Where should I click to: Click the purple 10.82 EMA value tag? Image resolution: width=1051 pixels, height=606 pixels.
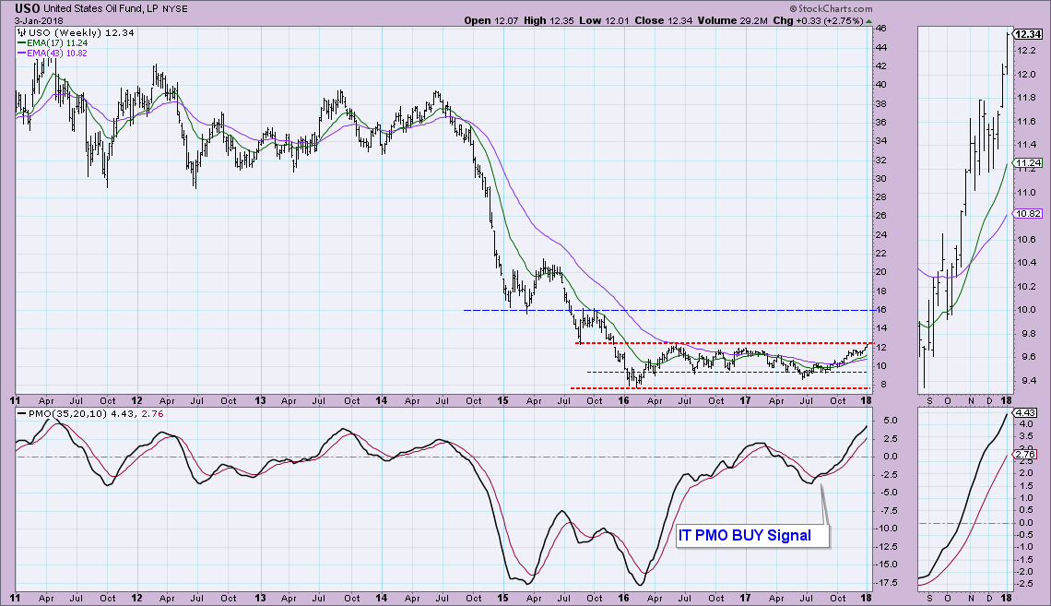[1026, 213]
